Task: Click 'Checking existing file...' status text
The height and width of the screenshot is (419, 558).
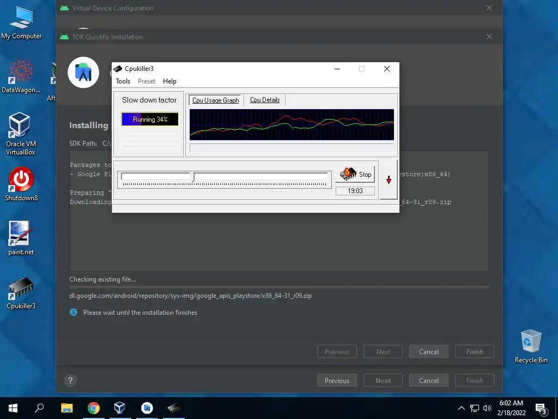Action: pos(102,279)
